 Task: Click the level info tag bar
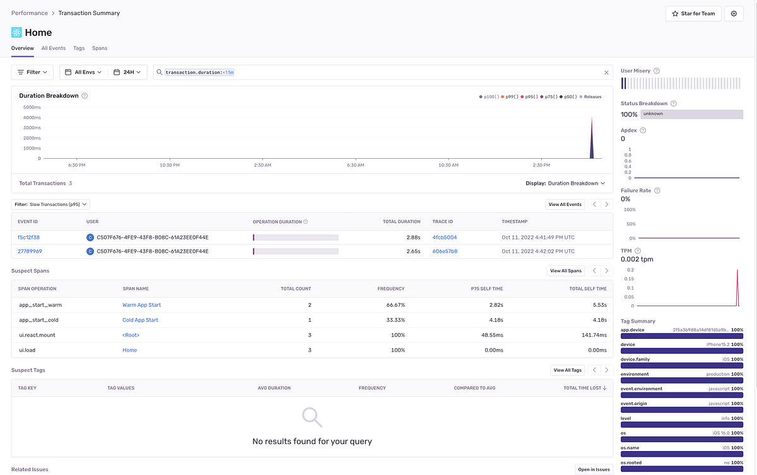click(682, 425)
